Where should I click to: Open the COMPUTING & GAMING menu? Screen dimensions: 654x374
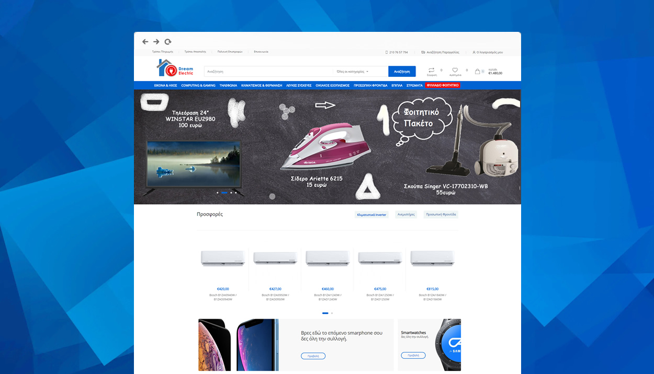coord(198,85)
